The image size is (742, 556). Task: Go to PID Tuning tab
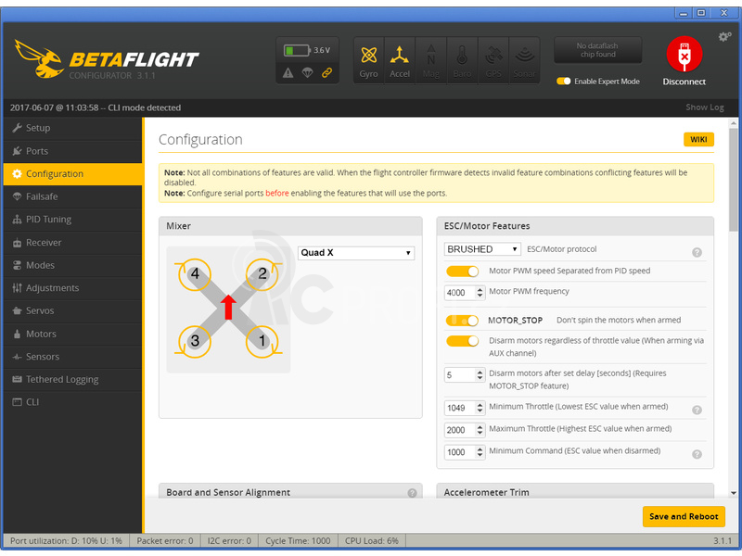tap(72, 220)
